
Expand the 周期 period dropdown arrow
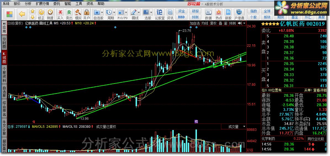coord(114,12)
